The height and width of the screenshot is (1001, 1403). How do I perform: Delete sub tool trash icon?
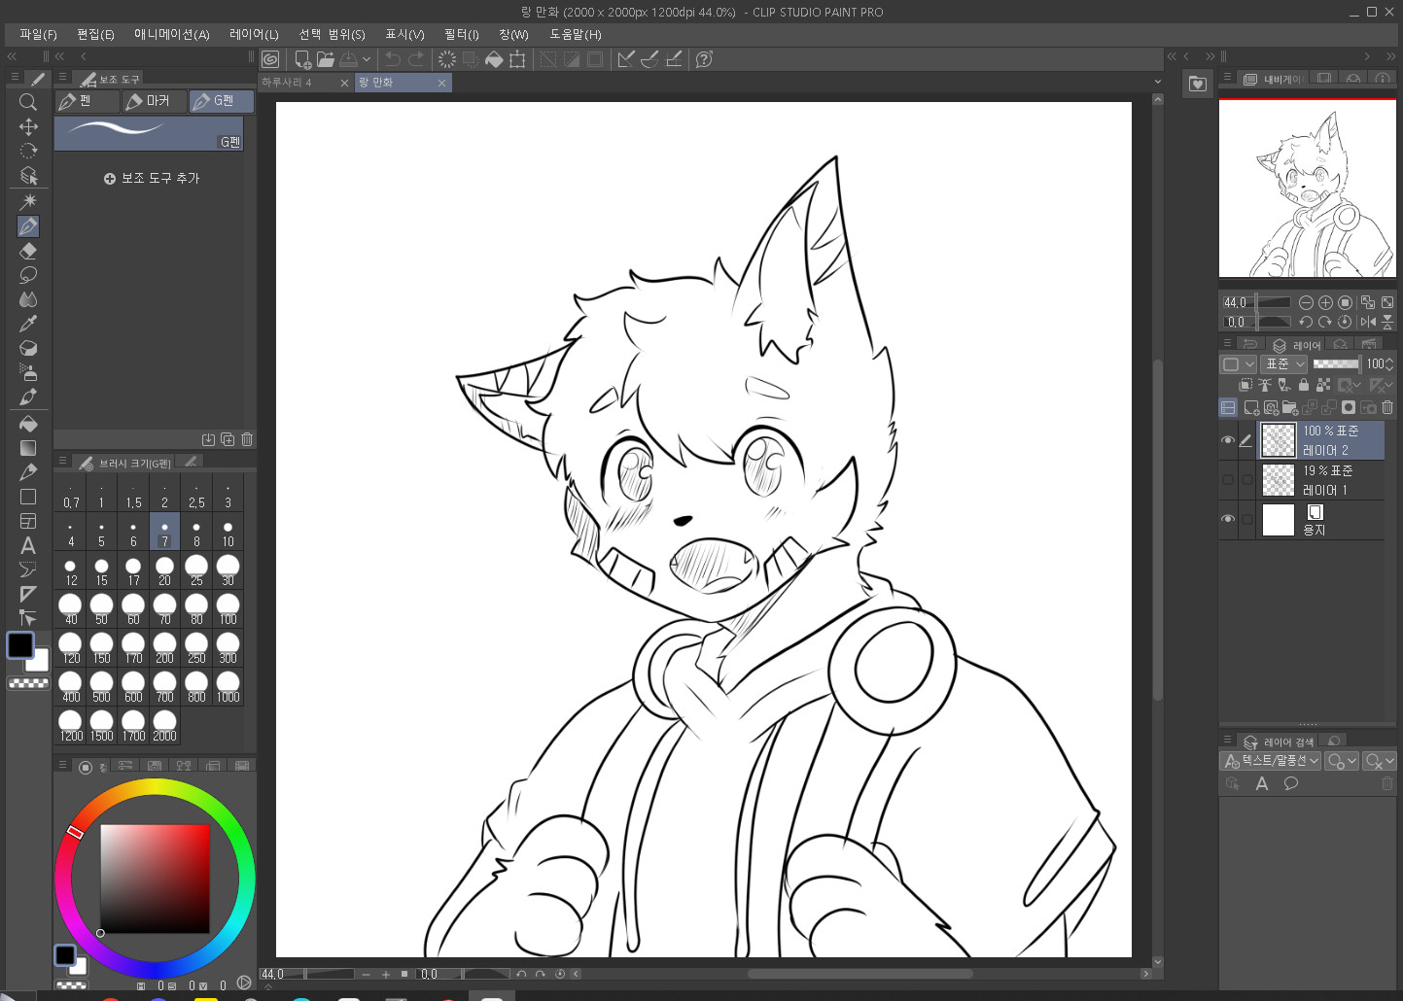pyautogui.click(x=247, y=439)
